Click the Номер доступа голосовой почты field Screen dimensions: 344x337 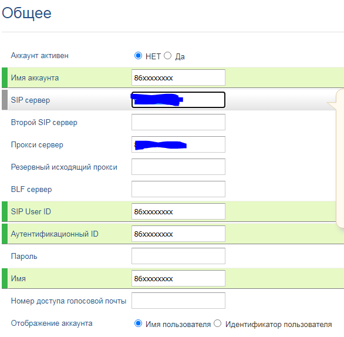pyautogui.click(x=178, y=301)
